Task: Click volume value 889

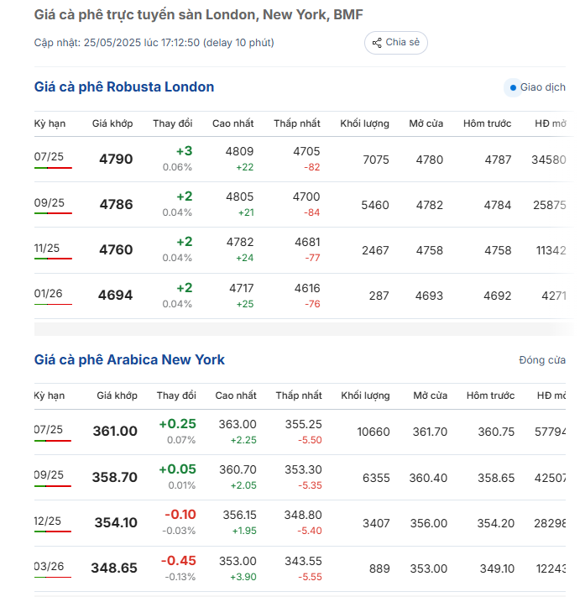Action: [379, 568]
